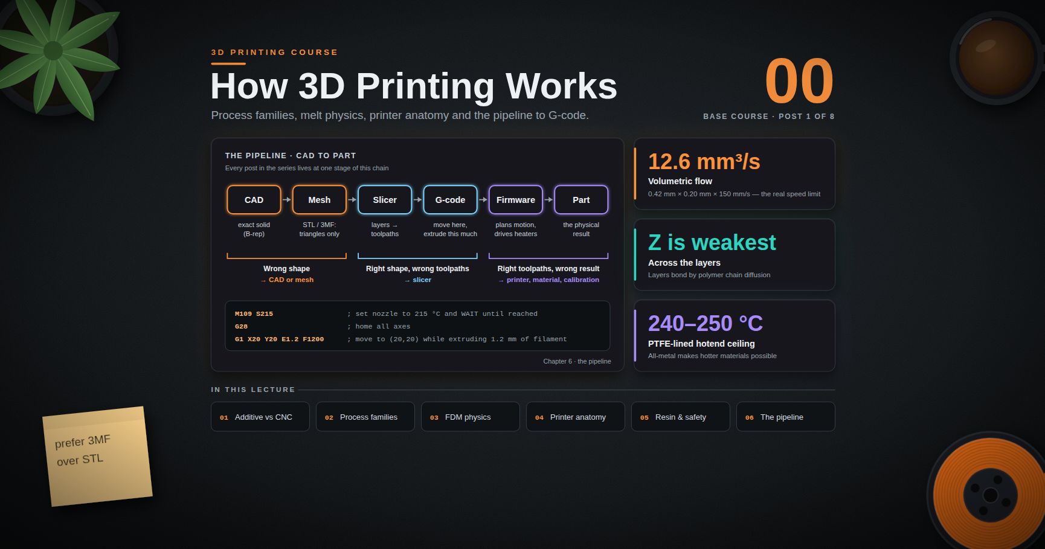Click the Z is weakest card
1045x549 pixels.
pyautogui.click(x=735, y=255)
